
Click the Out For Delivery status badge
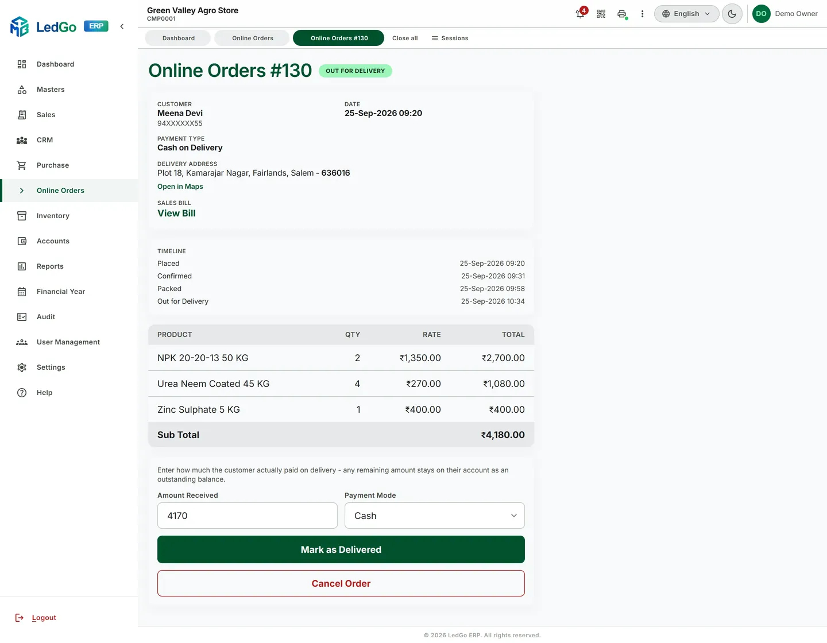click(x=355, y=71)
